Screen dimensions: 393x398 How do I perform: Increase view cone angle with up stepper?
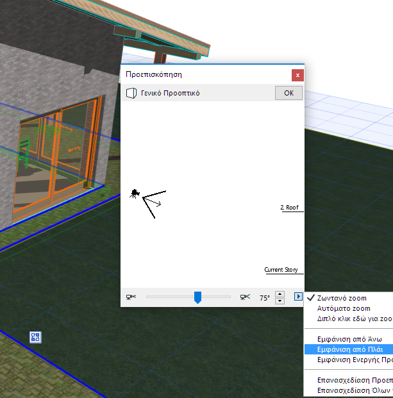click(x=280, y=294)
